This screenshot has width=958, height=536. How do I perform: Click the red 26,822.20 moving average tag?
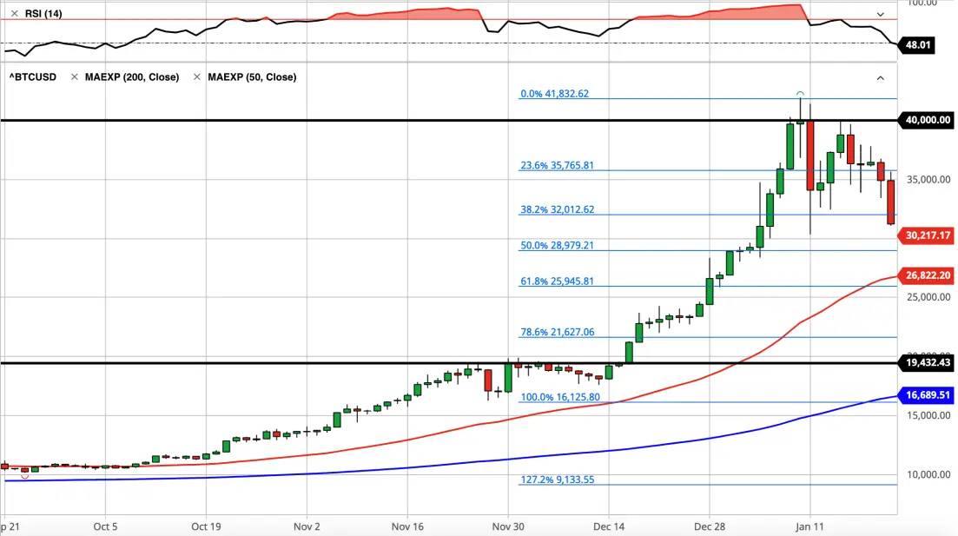coord(926,275)
